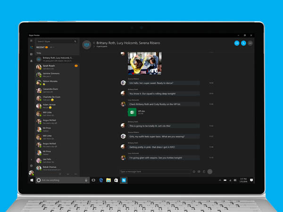Click the unread badge on Sarah Roach
283x212 pixels.
tap(76, 66)
